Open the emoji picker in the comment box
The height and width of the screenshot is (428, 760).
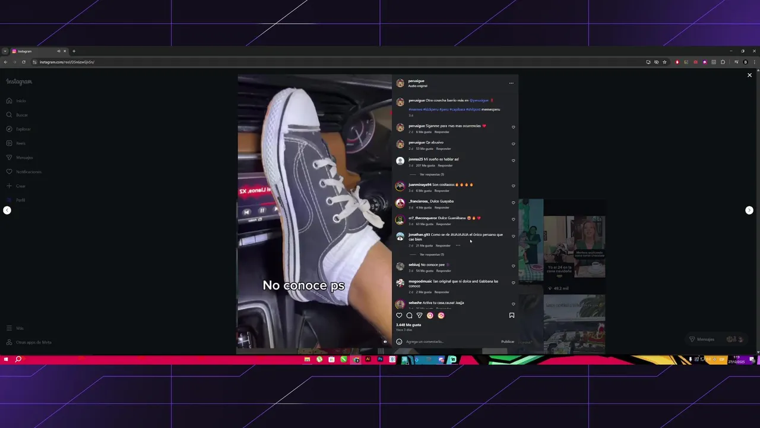[399, 342]
